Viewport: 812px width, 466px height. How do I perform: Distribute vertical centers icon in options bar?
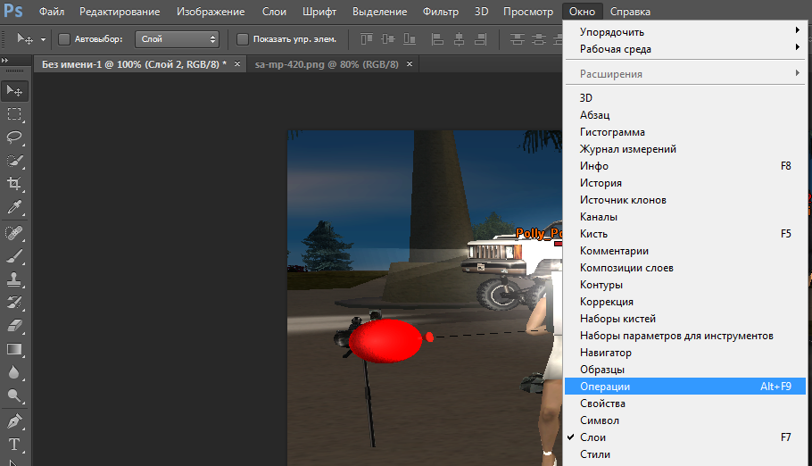[x=539, y=39]
